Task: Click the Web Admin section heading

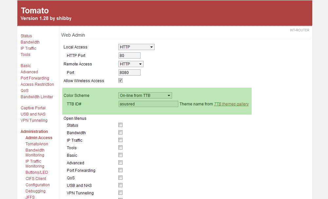Action: pos(73,35)
